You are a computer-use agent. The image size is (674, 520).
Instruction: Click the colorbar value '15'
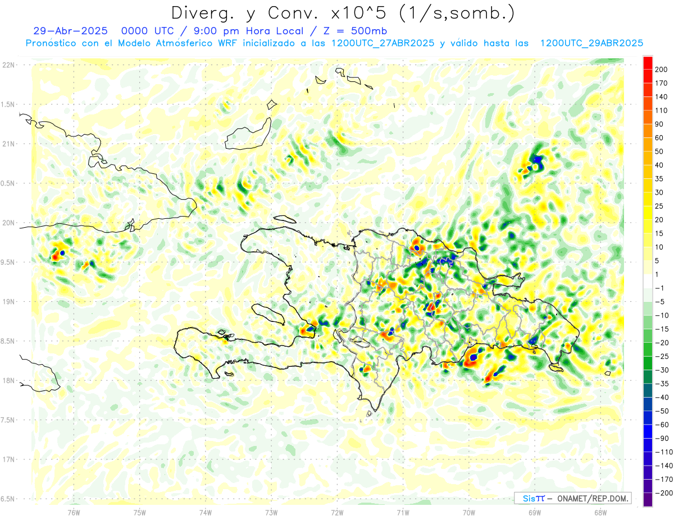659,233
